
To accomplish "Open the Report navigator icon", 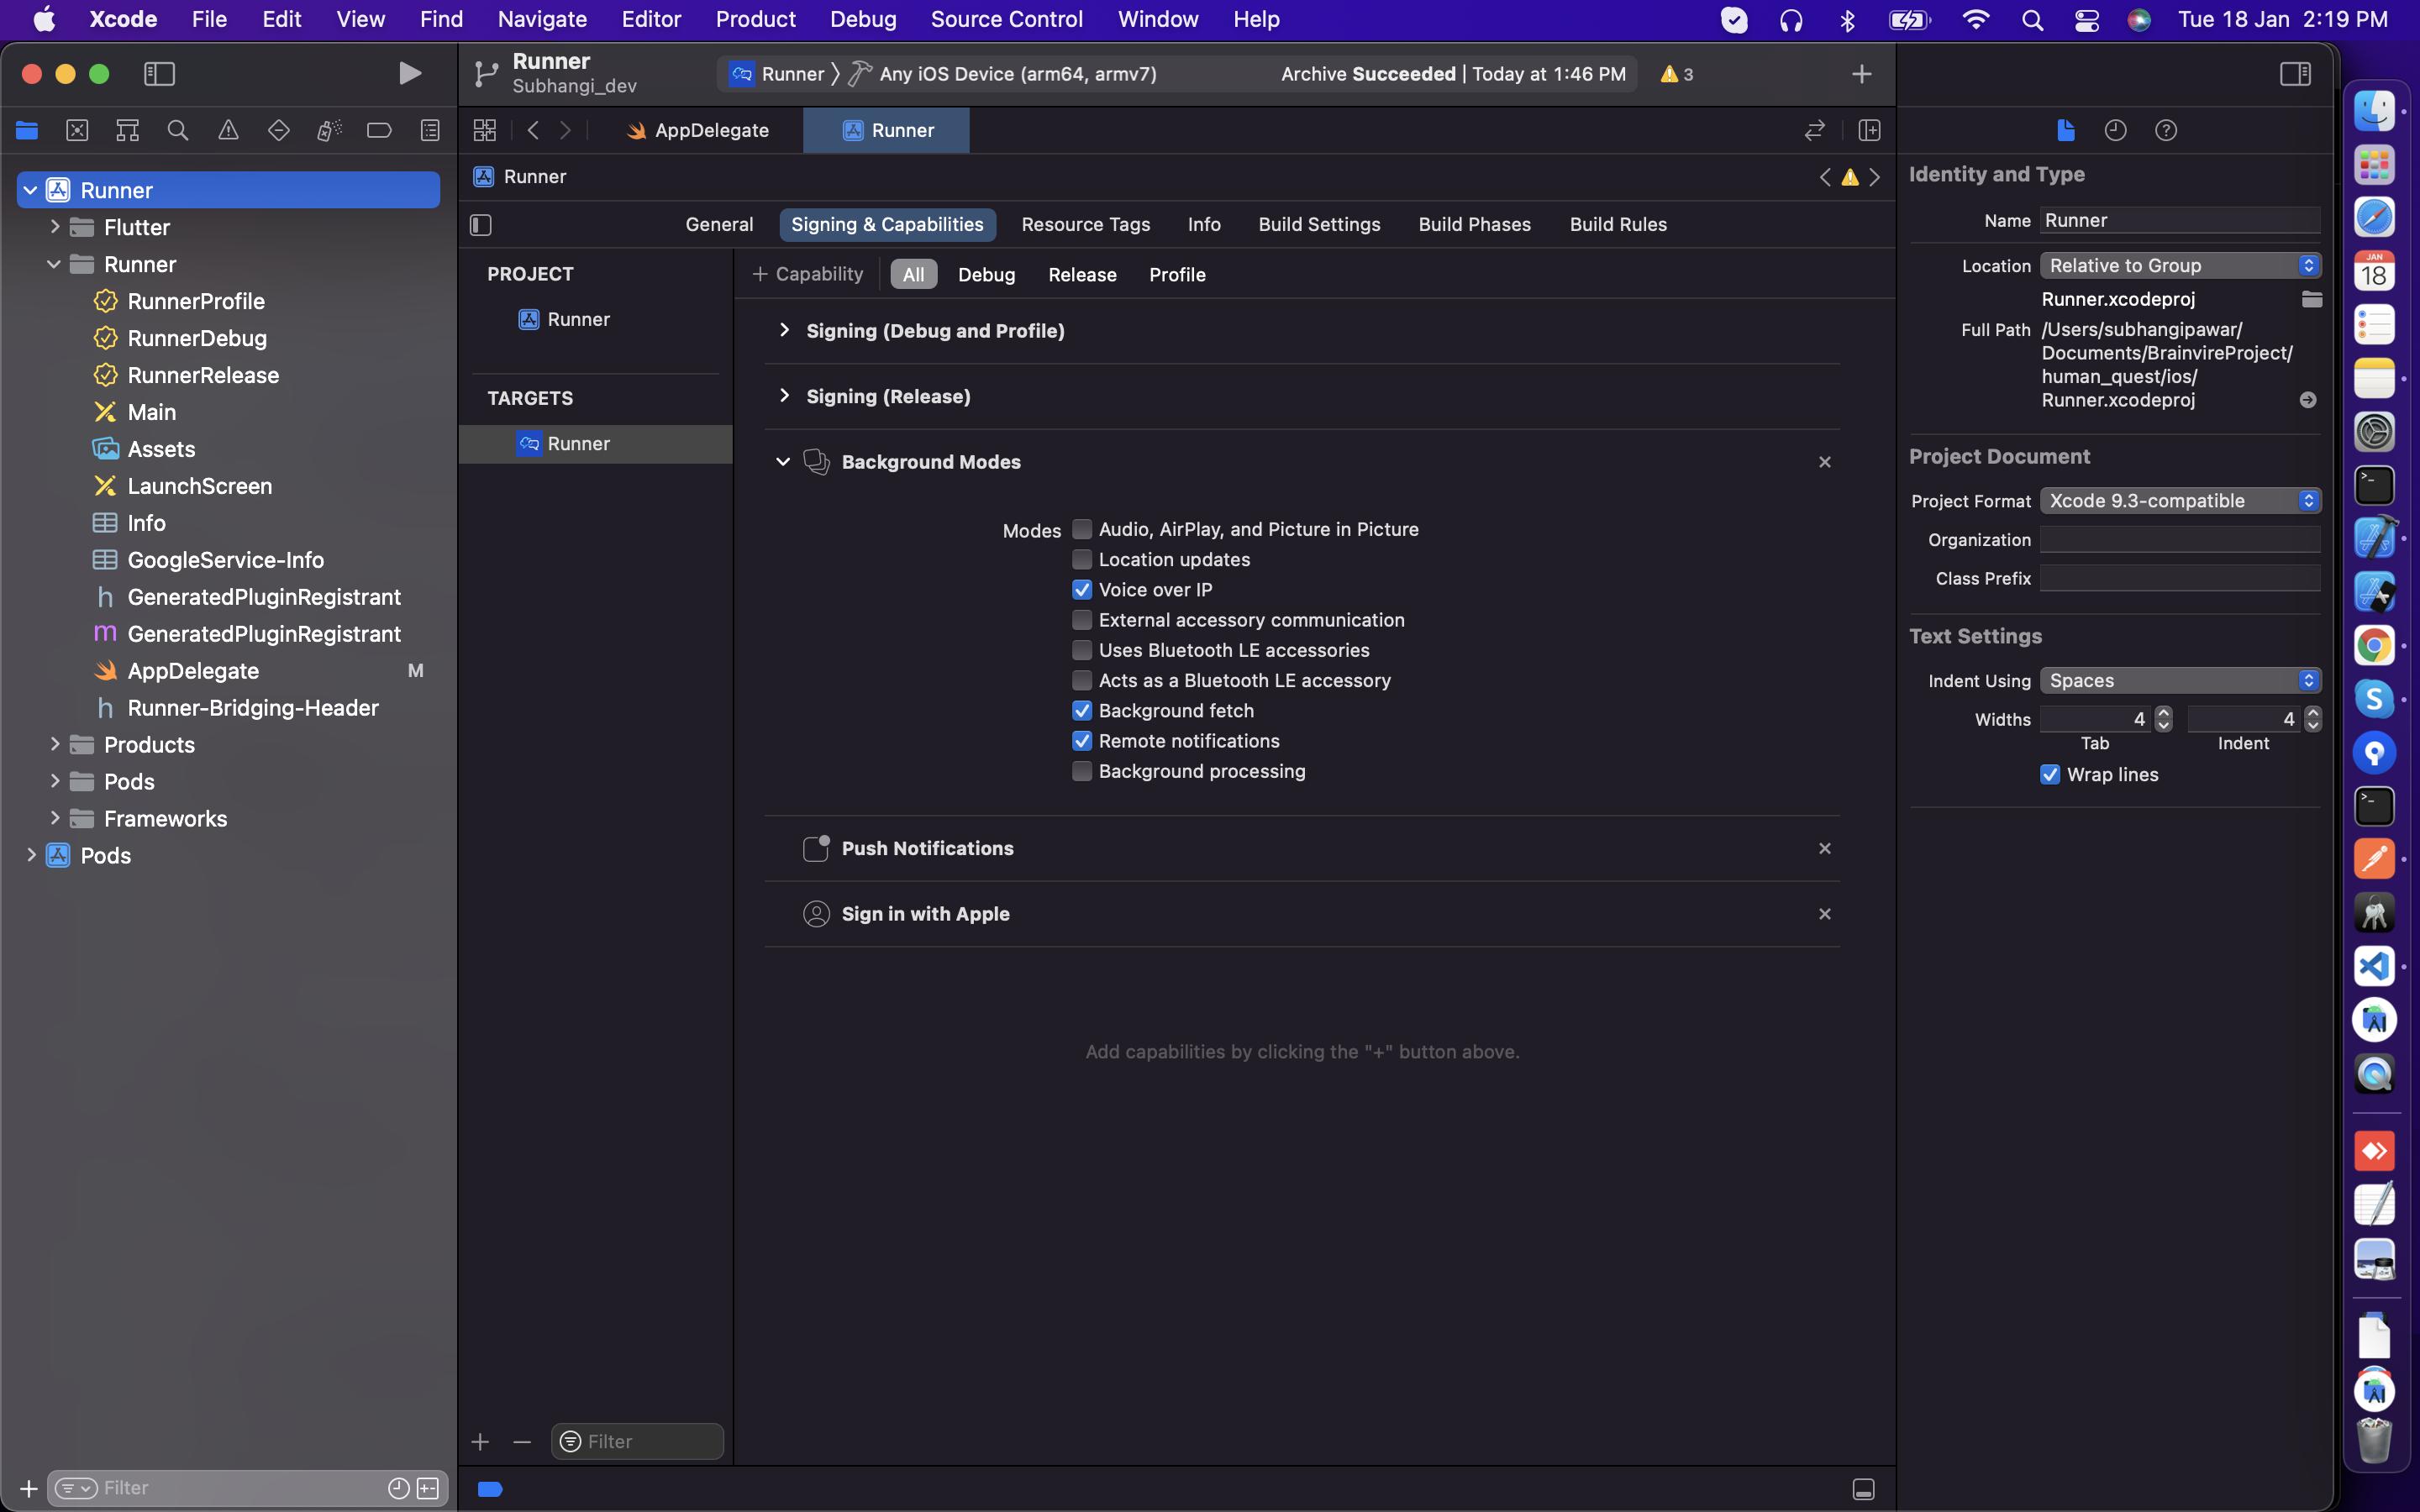I will tap(430, 130).
